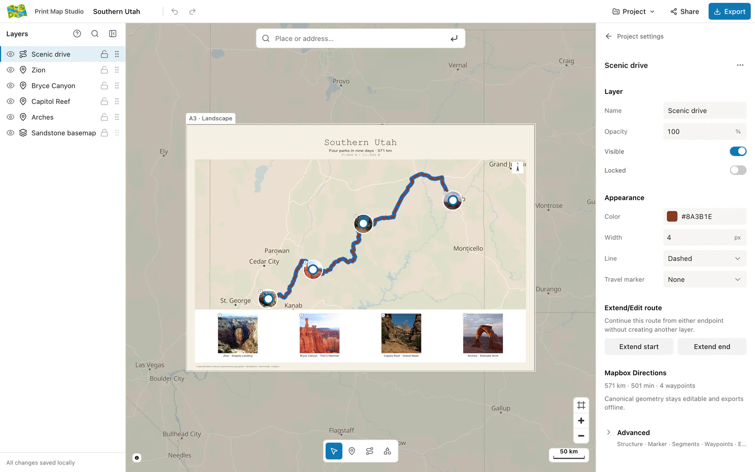Click the line Width input field
Image resolution: width=755 pixels, height=472 pixels.
tap(705, 237)
